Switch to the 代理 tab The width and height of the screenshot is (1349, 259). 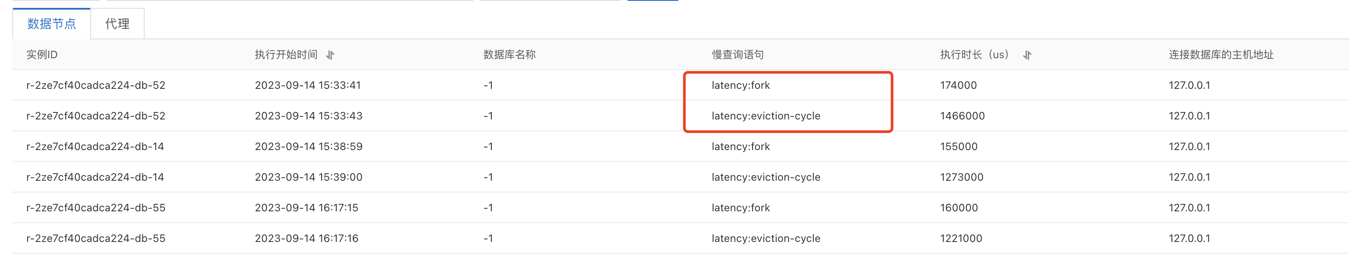pyautogui.click(x=117, y=24)
